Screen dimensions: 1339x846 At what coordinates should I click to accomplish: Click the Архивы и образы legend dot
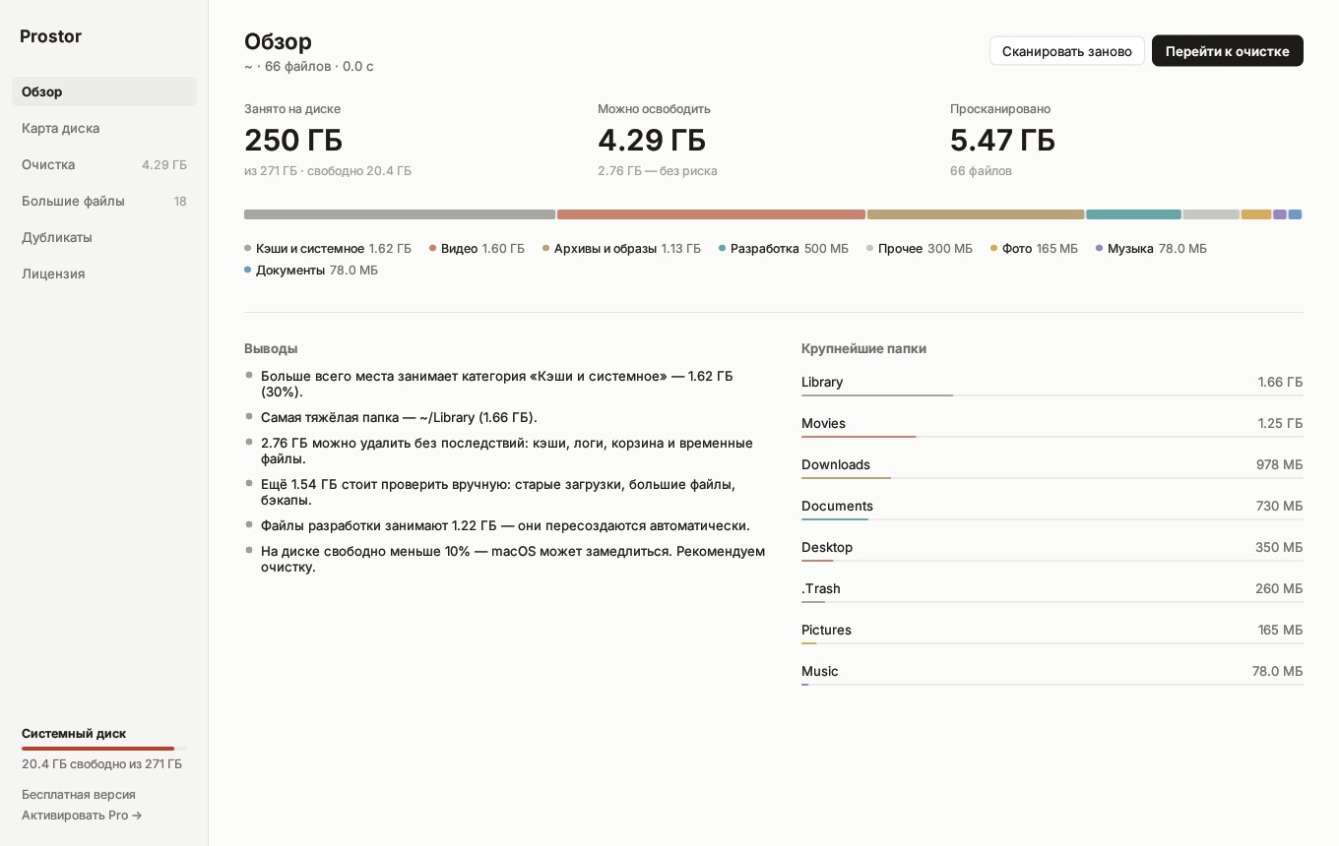pyautogui.click(x=545, y=249)
